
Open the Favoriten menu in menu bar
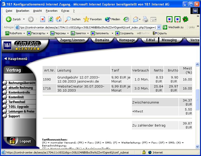pos(52,11)
